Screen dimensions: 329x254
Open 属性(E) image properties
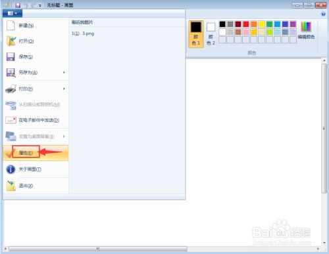pos(36,153)
